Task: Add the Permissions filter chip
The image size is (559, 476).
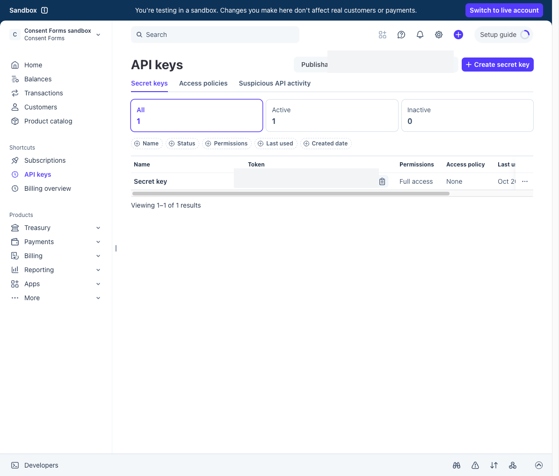Action: click(227, 144)
